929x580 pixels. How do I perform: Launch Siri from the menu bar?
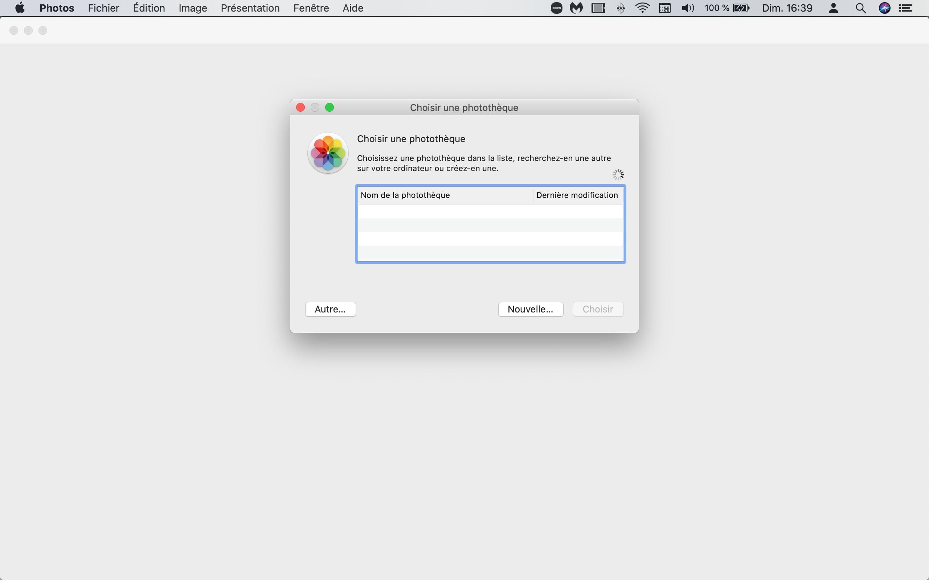(884, 8)
